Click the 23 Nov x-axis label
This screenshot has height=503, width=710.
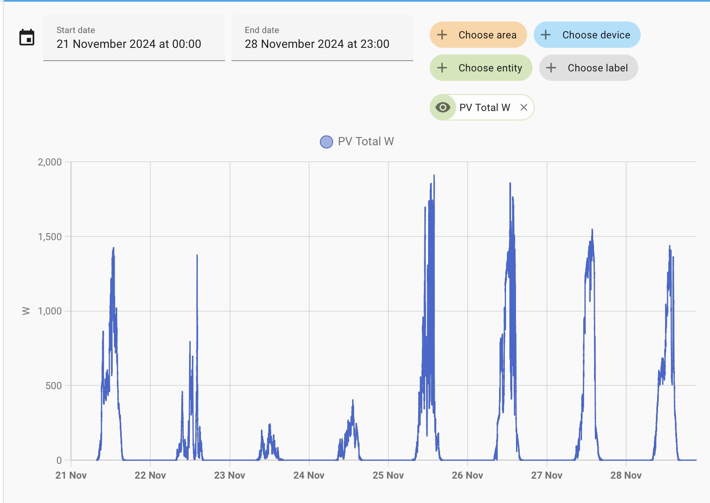point(230,475)
